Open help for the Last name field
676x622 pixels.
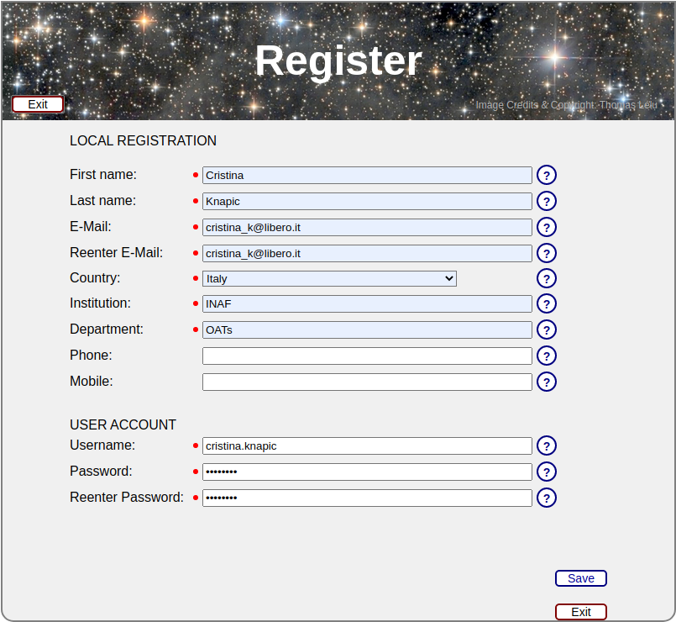547,201
